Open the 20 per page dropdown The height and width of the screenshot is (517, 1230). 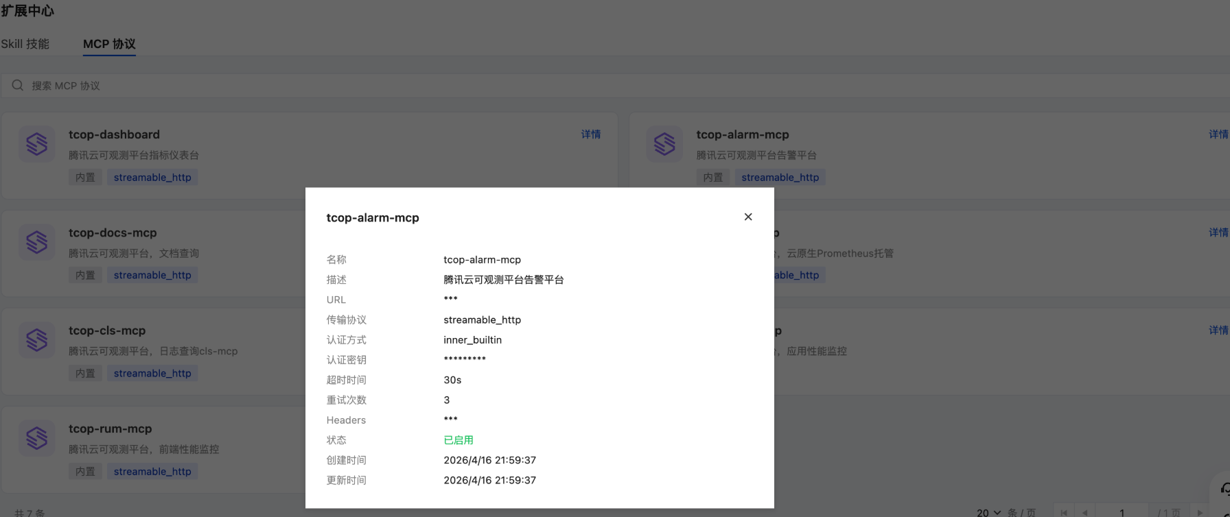coord(989,512)
